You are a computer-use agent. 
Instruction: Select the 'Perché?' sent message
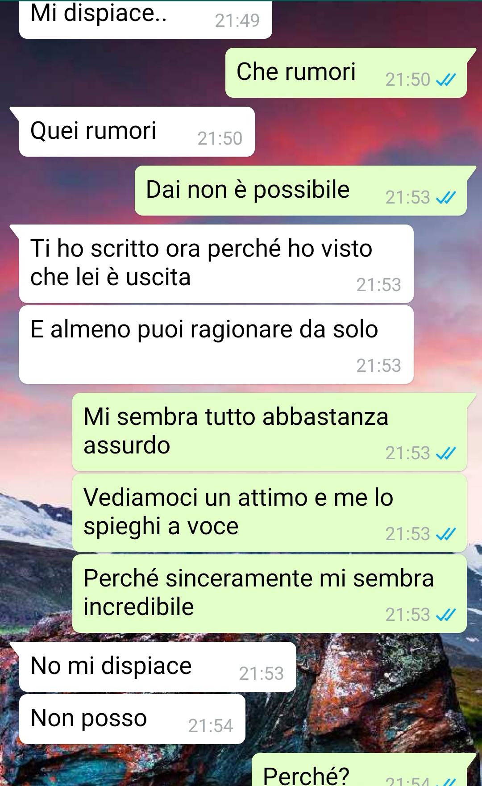click(x=359, y=770)
